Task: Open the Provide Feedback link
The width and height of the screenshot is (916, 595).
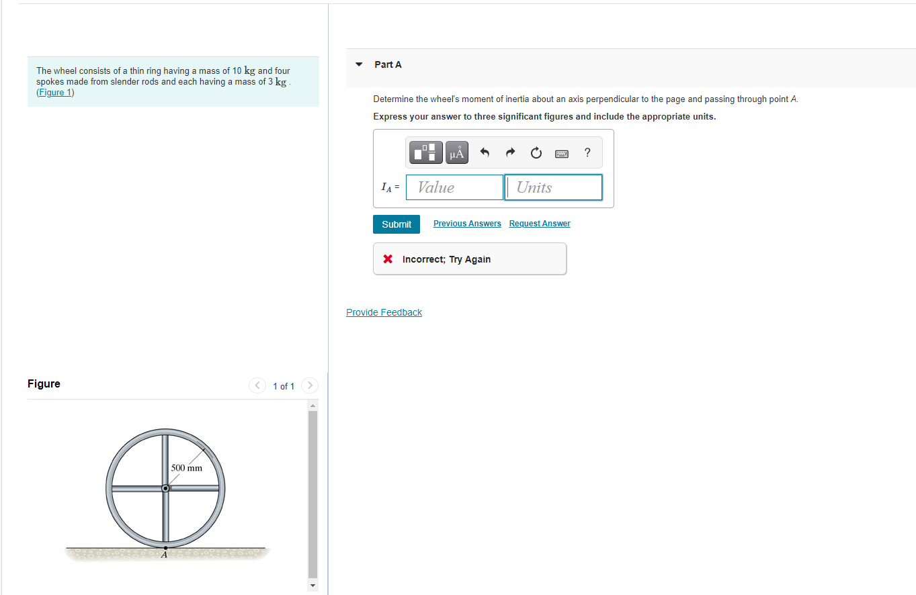Action: 384,312
